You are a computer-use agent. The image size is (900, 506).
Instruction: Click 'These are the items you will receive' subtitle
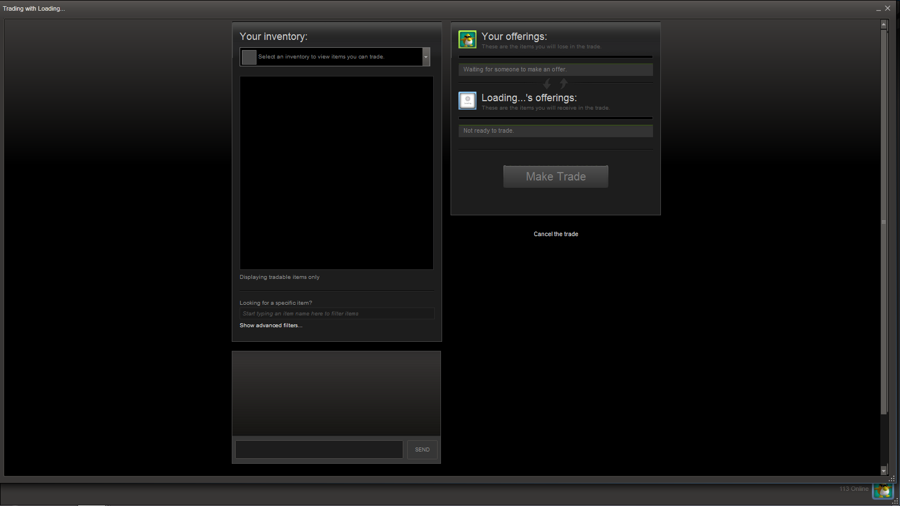(x=546, y=108)
